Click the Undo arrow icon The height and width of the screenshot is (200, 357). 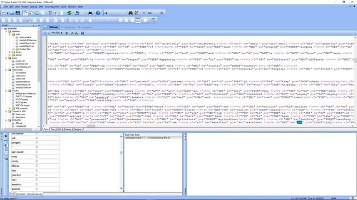pos(77,13)
